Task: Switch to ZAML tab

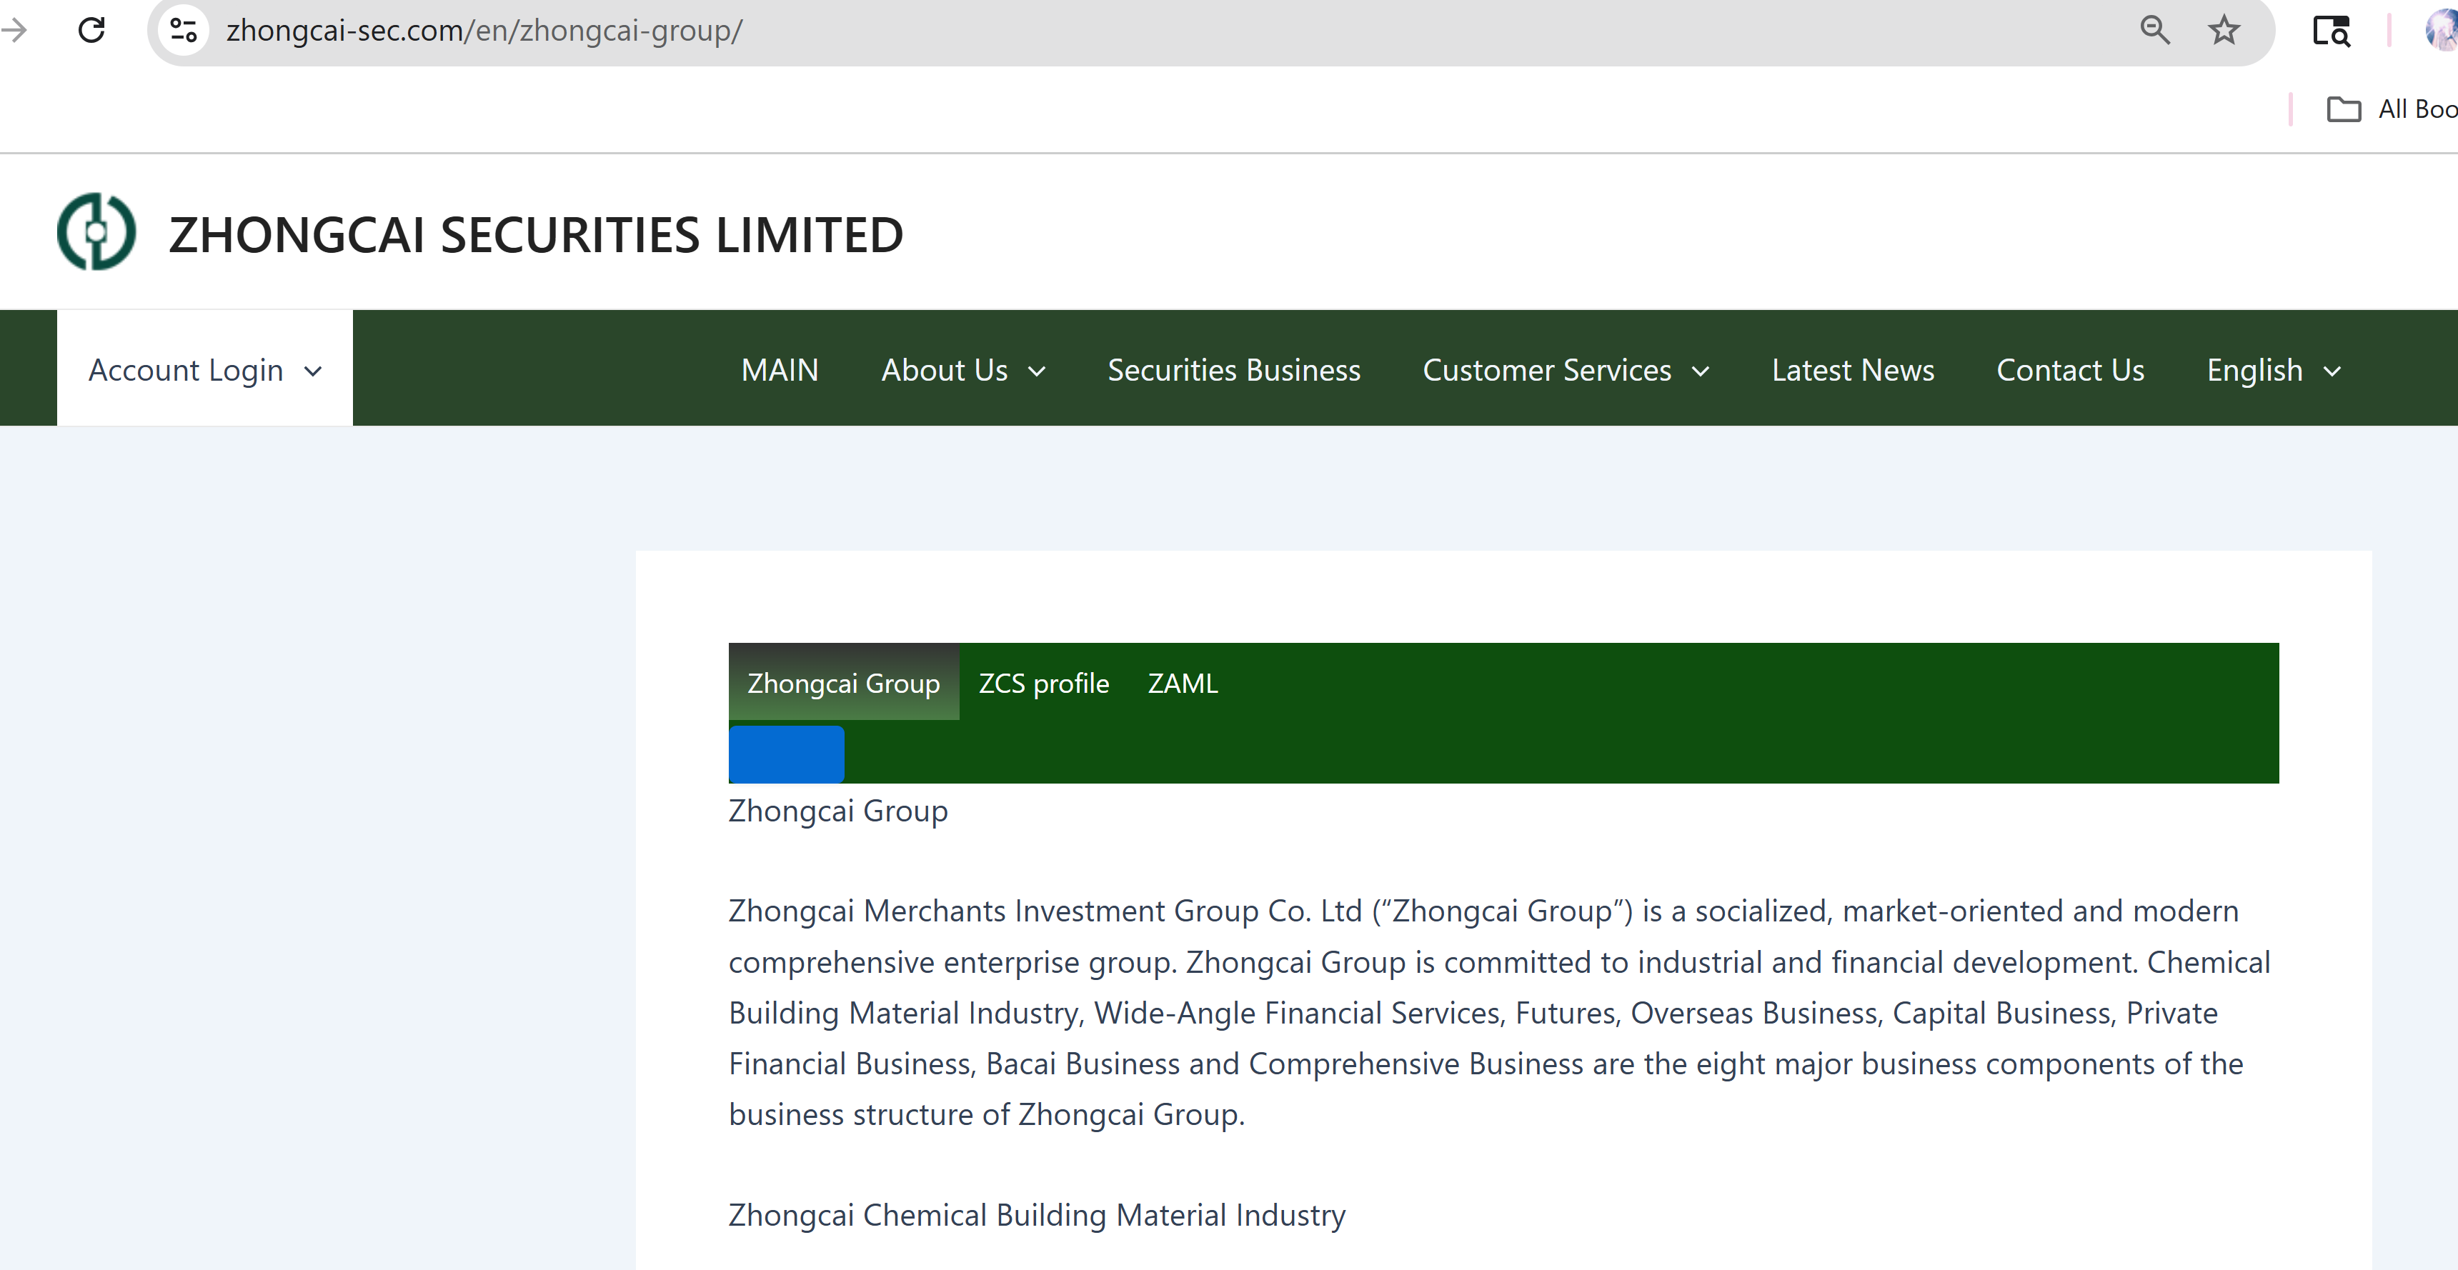Action: click(x=1183, y=683)
